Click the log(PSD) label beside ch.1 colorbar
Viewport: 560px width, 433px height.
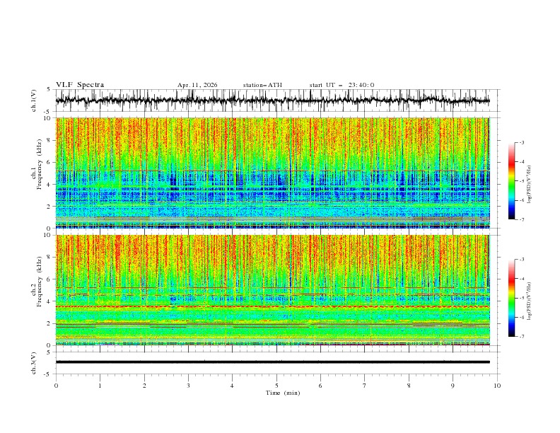click(530, 185)
